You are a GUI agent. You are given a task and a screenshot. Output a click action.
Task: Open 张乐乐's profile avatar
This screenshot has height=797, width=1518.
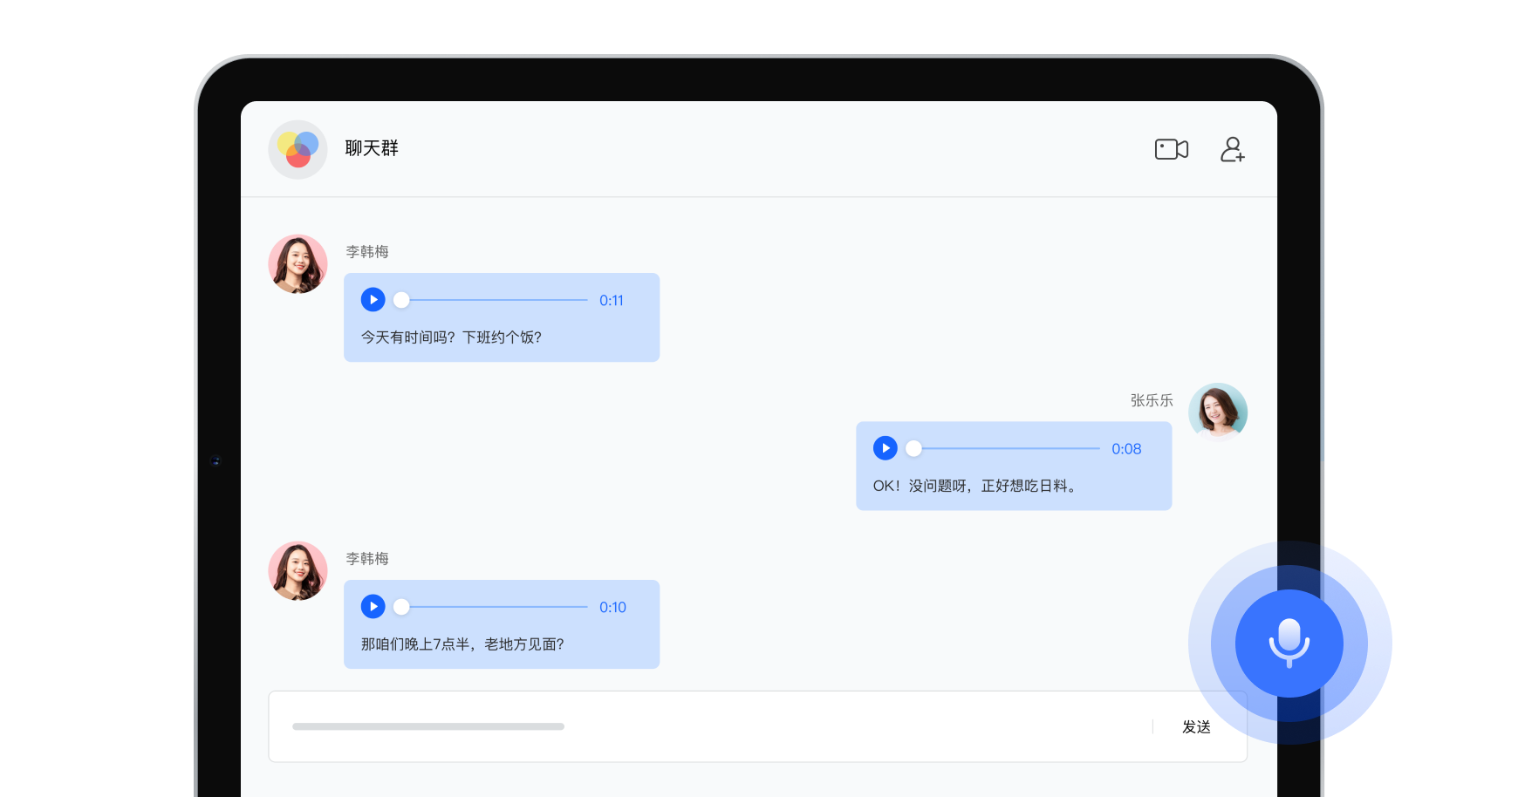[1218, 412]
